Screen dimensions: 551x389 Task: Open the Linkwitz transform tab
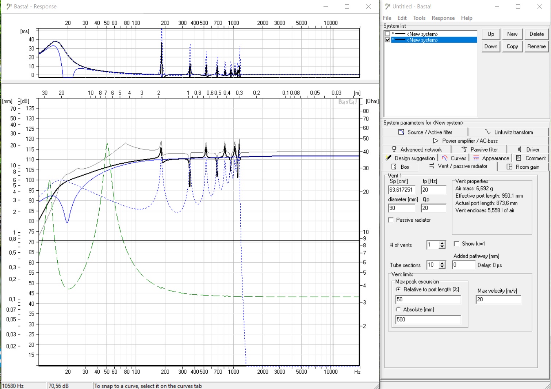point(509,132)
